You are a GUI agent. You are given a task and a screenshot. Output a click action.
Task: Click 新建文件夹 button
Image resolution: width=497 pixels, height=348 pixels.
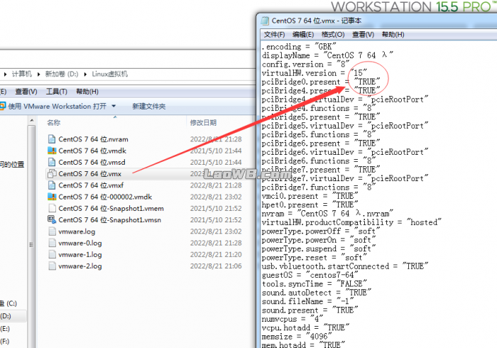click(148, 107)
